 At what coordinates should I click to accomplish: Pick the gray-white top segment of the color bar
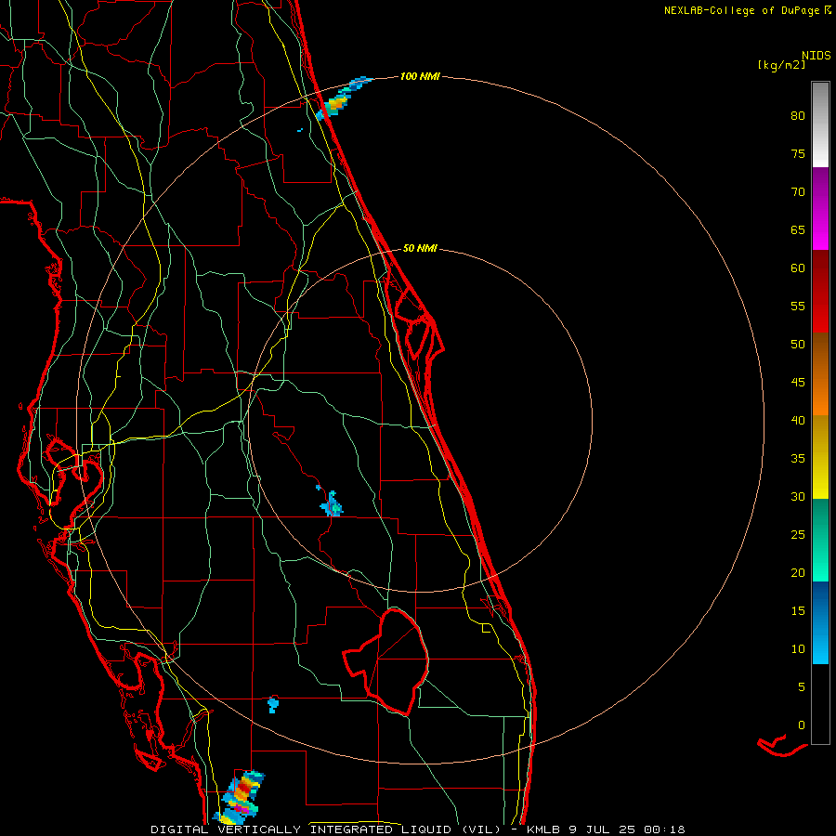pyautogui.click(x=820, y=124)
